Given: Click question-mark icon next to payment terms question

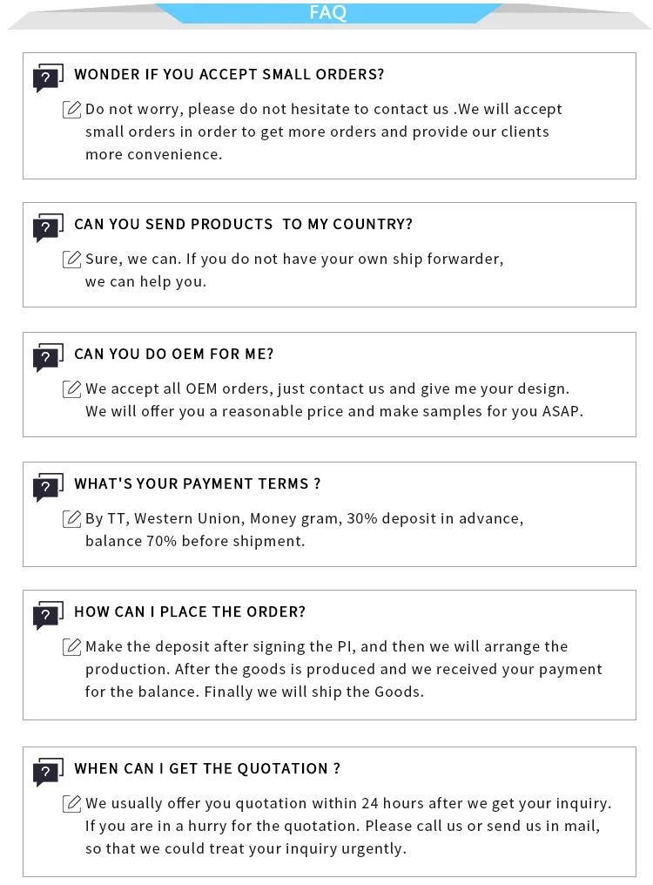Looking at the screenshot, I should 48,488.
